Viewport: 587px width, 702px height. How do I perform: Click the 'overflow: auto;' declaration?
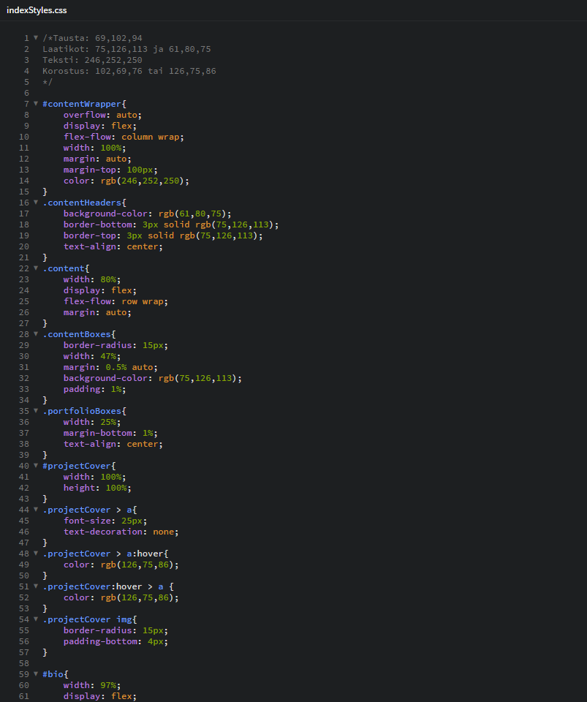pyautogui.click(x=102, y=115)
